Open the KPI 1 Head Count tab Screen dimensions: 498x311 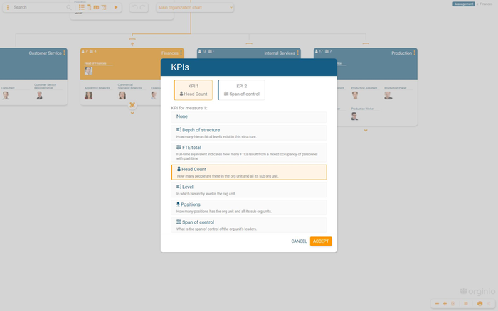(x=194, y=90)
